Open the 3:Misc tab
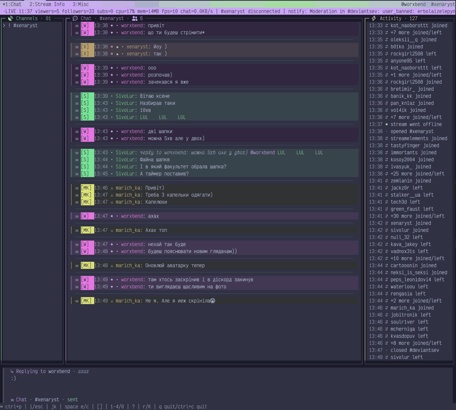This screenshot has height=410, width=456. (81, 4)
